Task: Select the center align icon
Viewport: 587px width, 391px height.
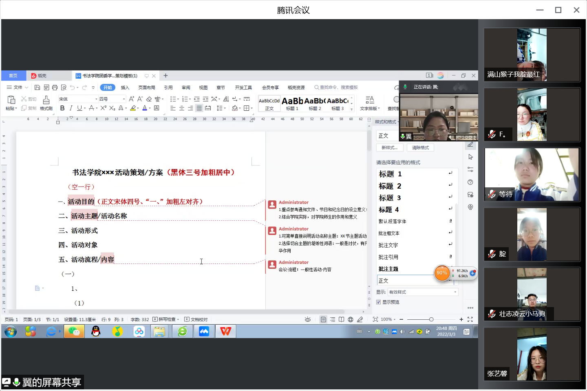Action: [181, 108]
